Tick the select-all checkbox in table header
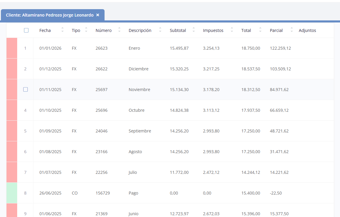The image size is (340, 217). coord(26,30)
